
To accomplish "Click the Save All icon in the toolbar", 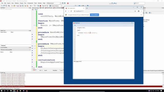I will click(20, 6).
